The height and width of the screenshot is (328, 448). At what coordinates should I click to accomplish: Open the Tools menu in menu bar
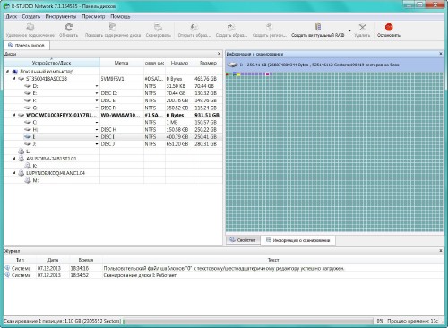coord(61,16)
